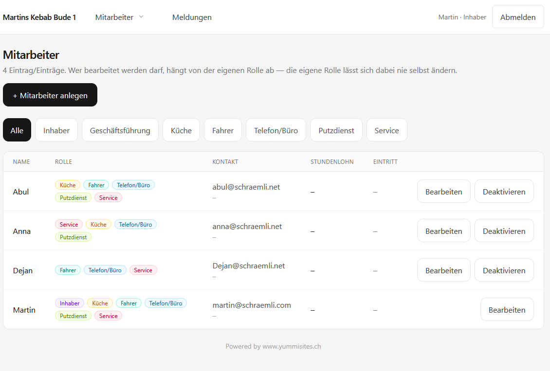Show only the Telefon/Büro filter tab
The width and height of the screenshot is (550, 371).
(275, 130)
